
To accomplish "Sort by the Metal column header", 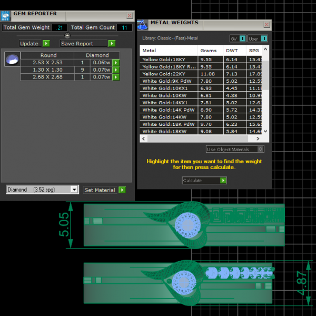I will pyautogui.click(x=149, y=51).
